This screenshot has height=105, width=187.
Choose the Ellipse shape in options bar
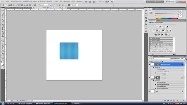click(x=27, y=5)
